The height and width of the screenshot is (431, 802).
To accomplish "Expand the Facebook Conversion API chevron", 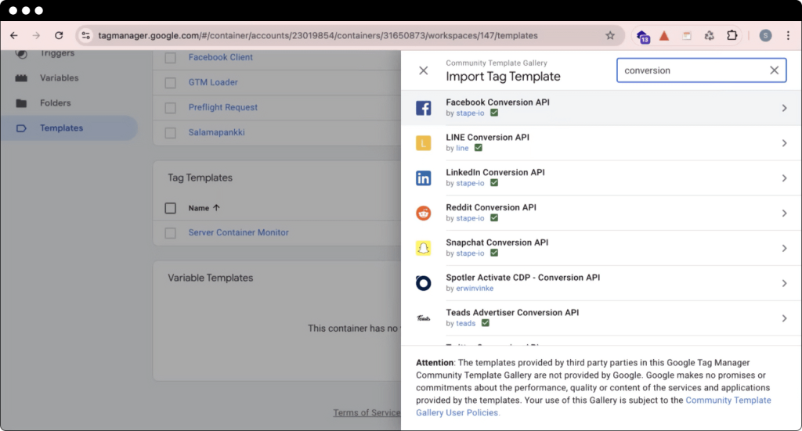I will [x=784, y=108].
